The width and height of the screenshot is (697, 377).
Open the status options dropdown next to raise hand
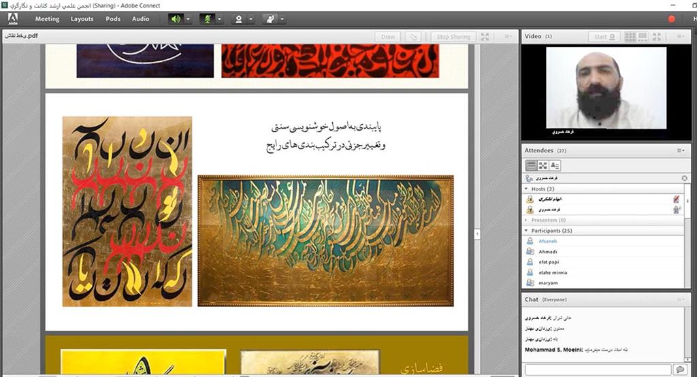(282, 19)
